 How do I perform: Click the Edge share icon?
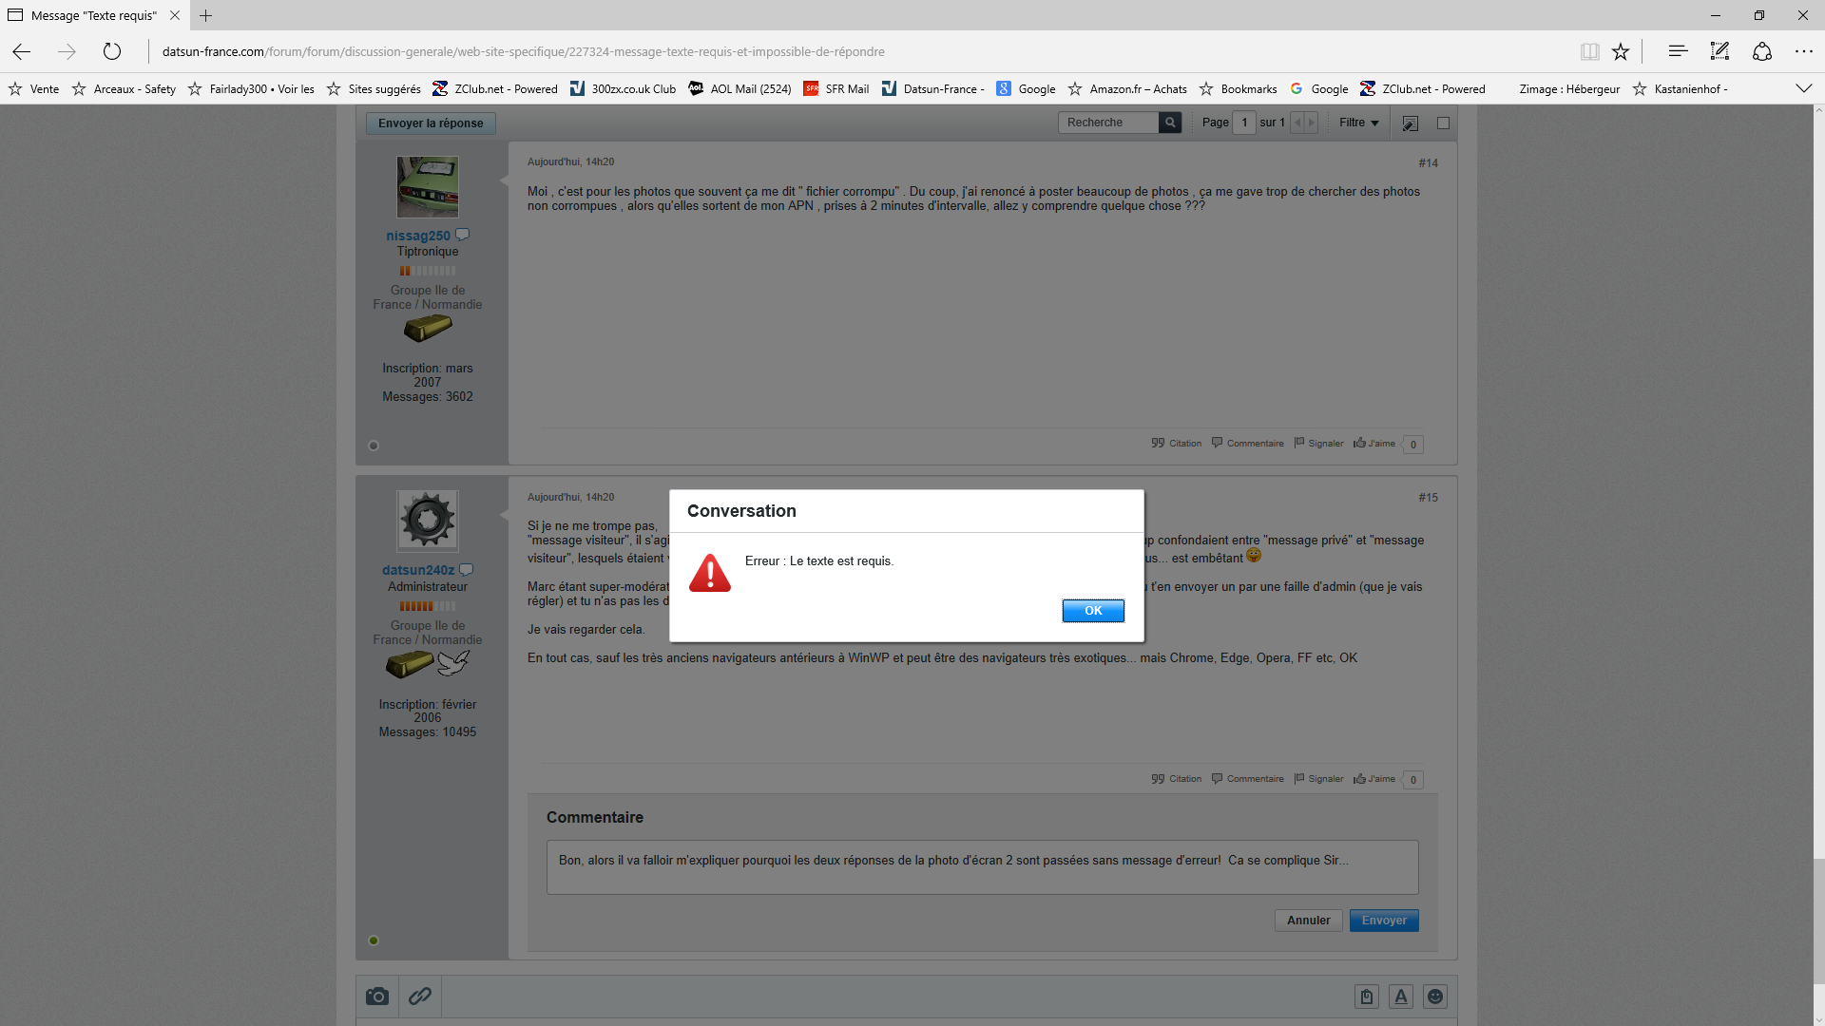coord(1762,52)
